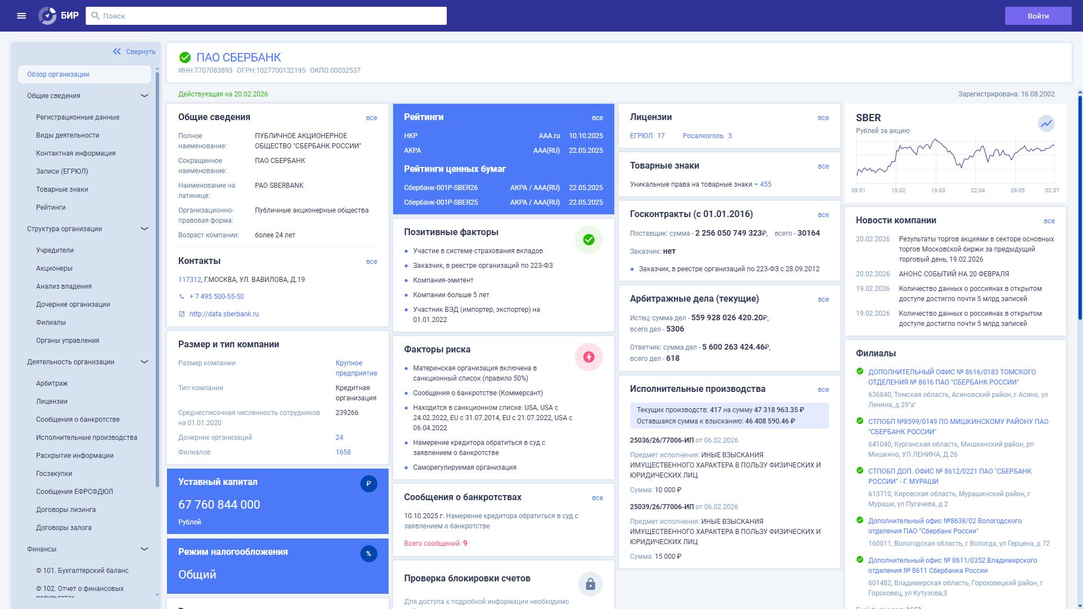Open the data.sberbank.ru website link

coord(224,314)
